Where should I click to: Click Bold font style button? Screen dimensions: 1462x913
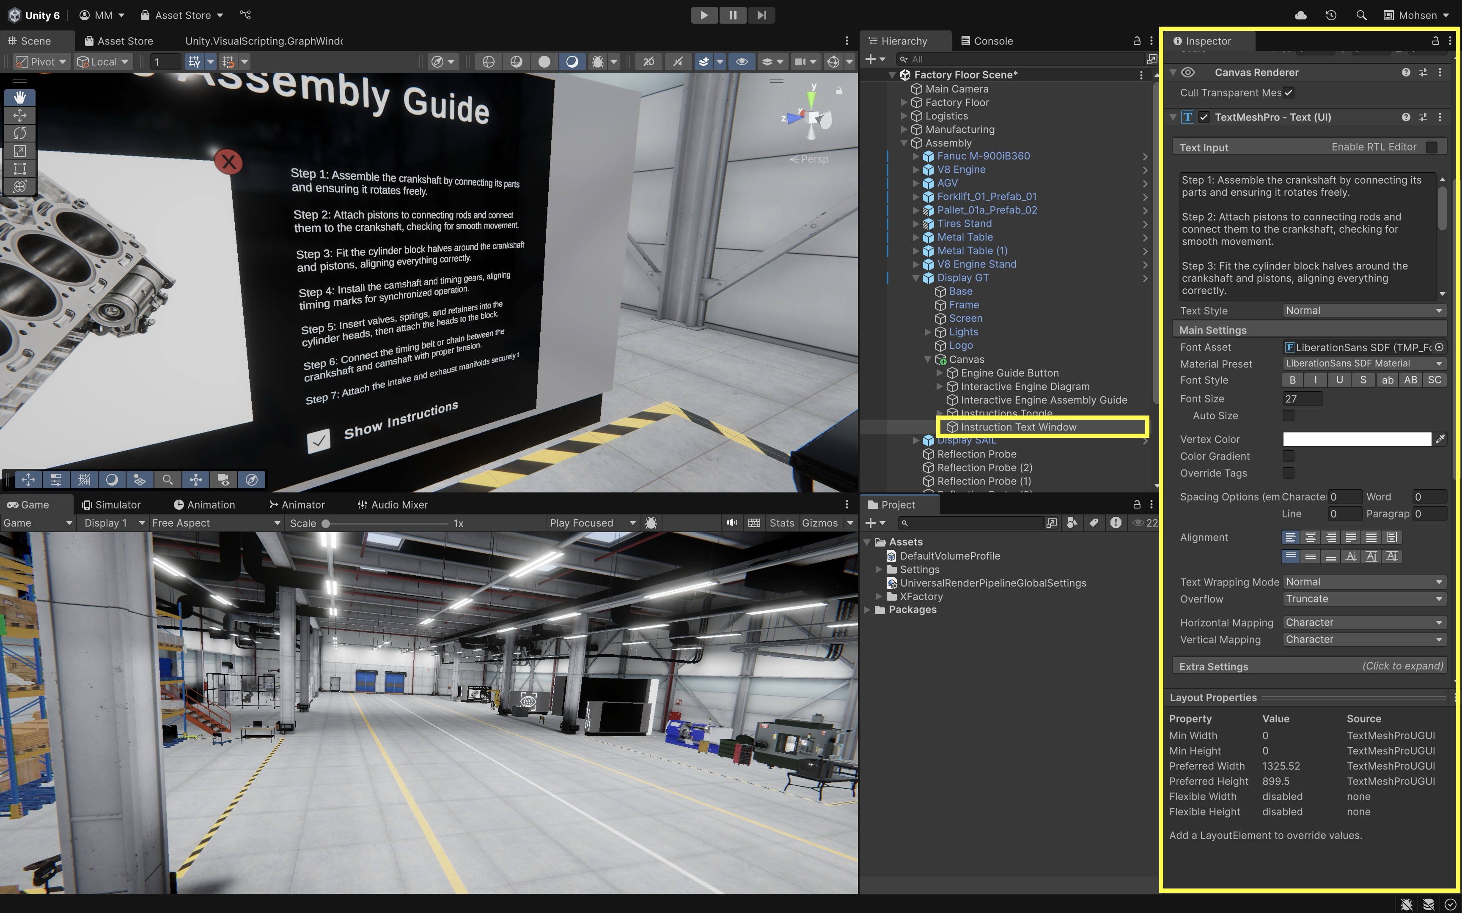coord(1292,380)
